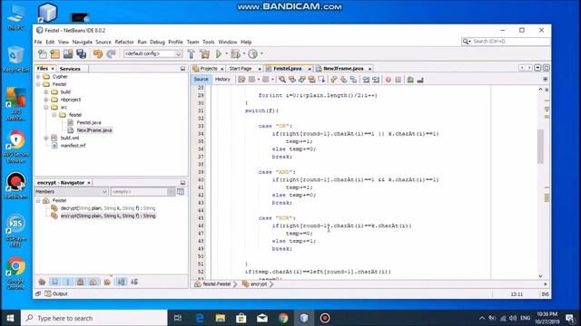This screenshot has height=326, width=581.
Task: Click the New Project toolbar icon
Action: (x=54, y=54)
